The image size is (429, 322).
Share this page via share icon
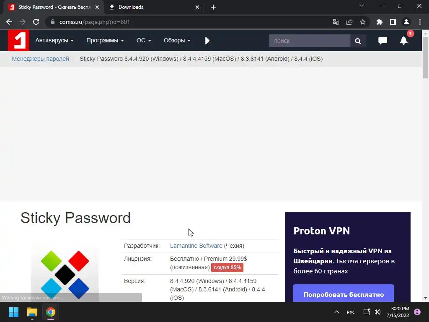click(x=349, y=22)
